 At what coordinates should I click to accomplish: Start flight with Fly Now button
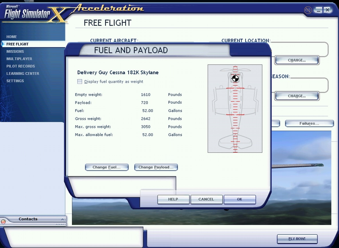(x=297, y=239)
